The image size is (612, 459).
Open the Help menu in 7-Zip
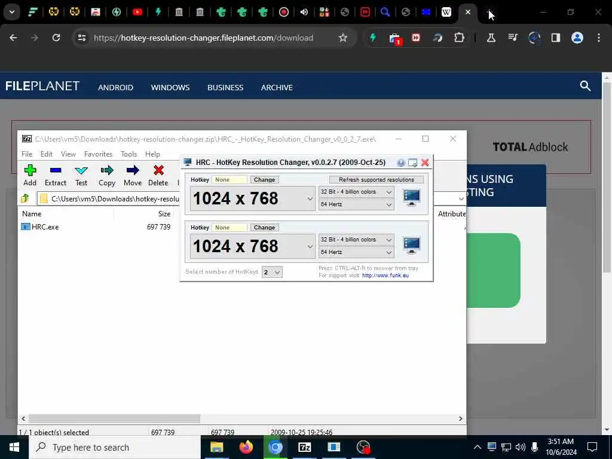(152, 154)
